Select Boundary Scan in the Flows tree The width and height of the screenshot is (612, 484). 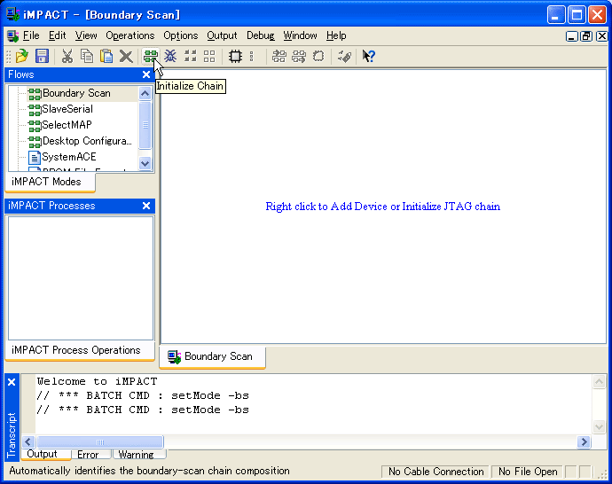click(x=76, y=93)
